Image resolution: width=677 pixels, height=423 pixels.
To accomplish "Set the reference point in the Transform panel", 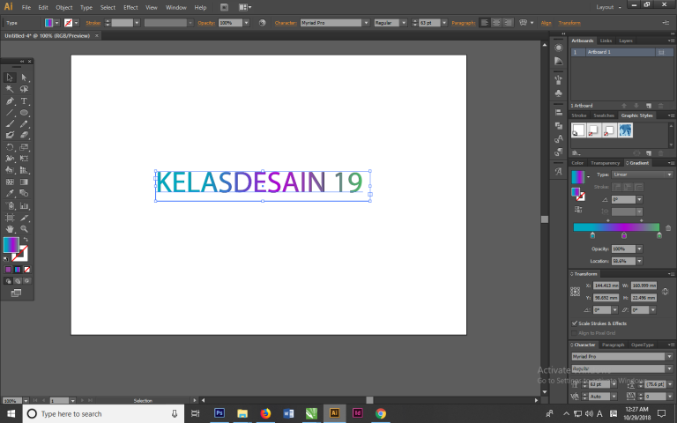I will [x=576, y=293].
